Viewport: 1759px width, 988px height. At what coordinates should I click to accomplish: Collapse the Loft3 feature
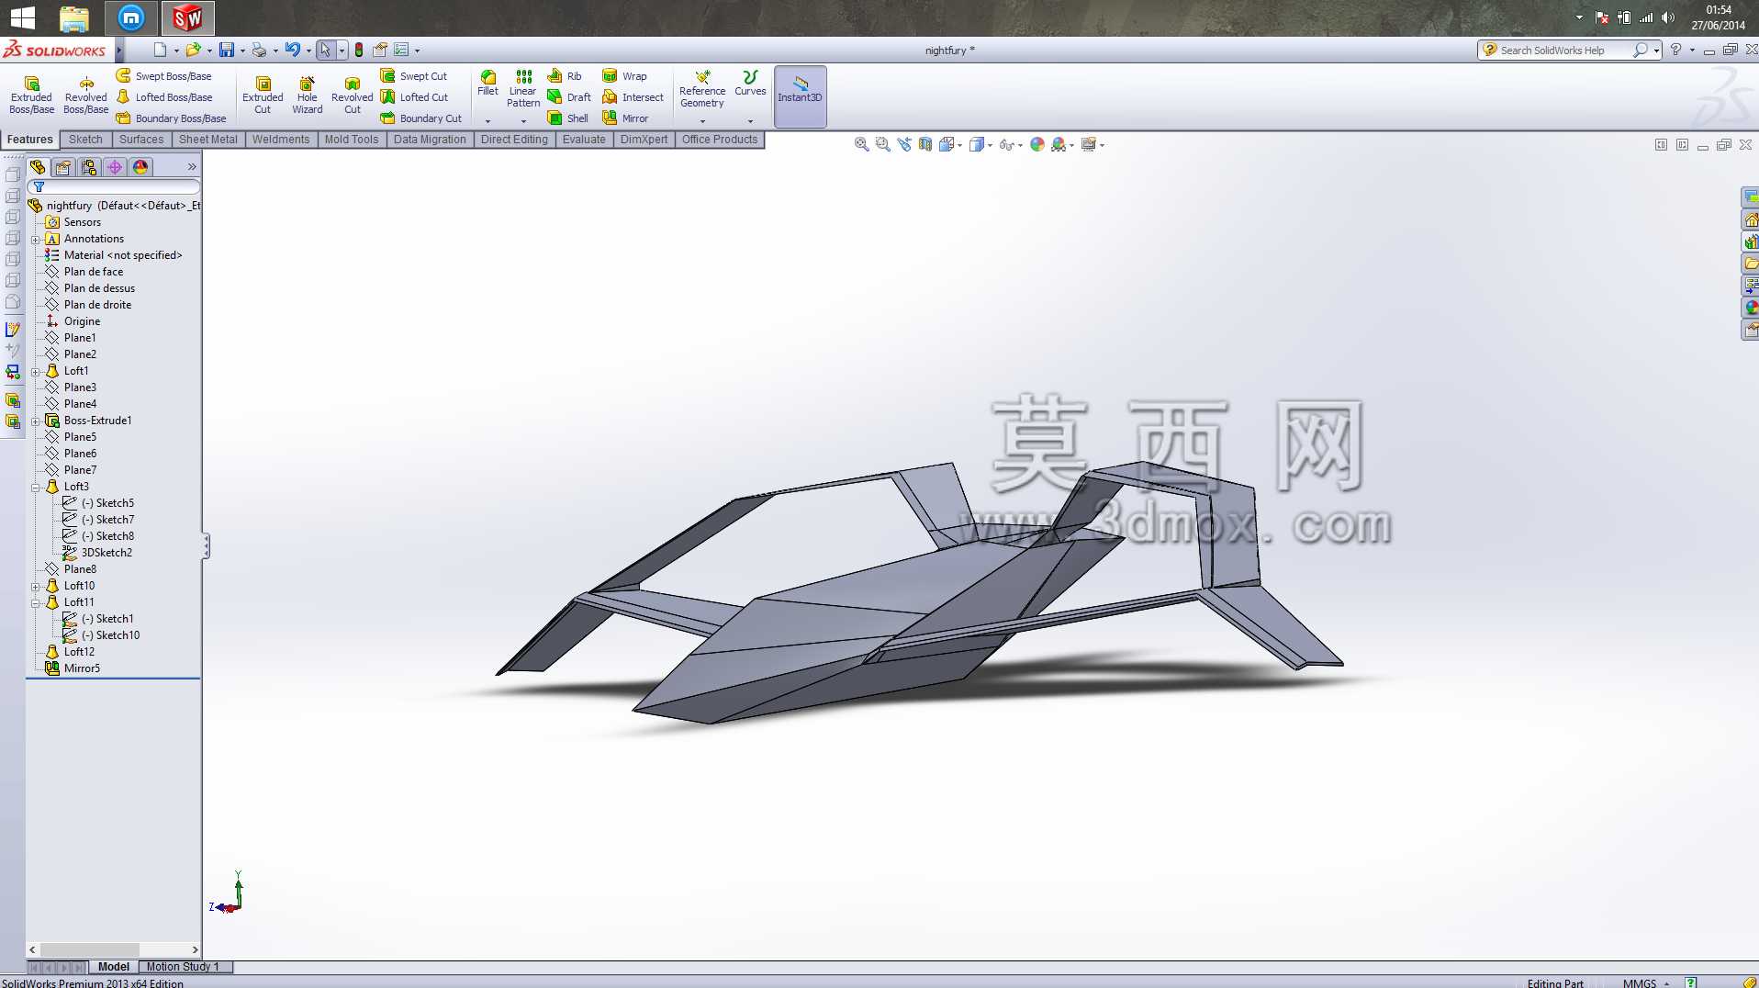36,488
